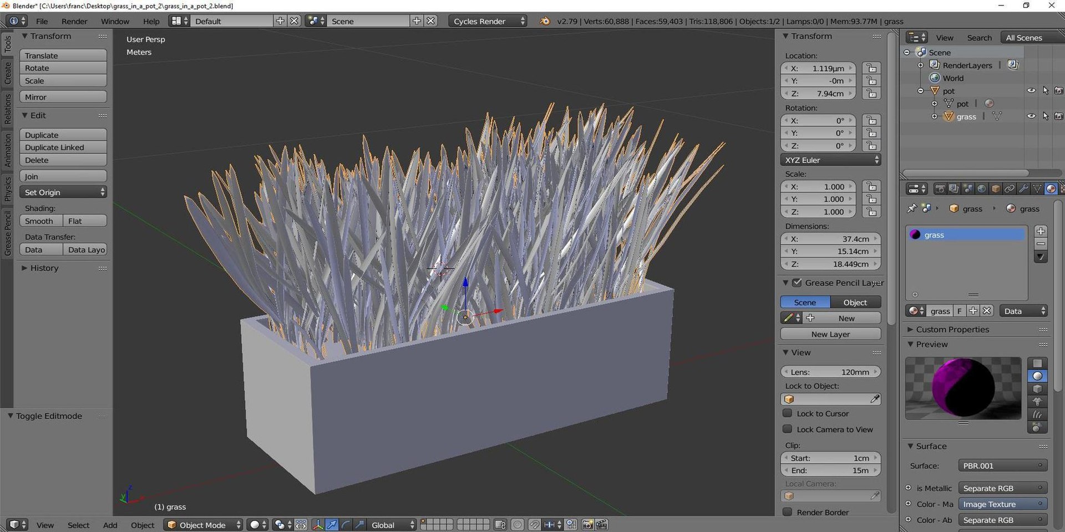The height and width of the screenshot is (532, 1065).
Task: Remove the material slot with minus icon
Action: coord(1041,244)
